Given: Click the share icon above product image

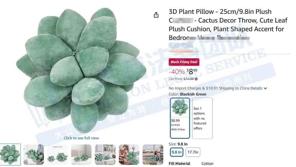Looking at the screenshot, I should click(x=156, y=15).
